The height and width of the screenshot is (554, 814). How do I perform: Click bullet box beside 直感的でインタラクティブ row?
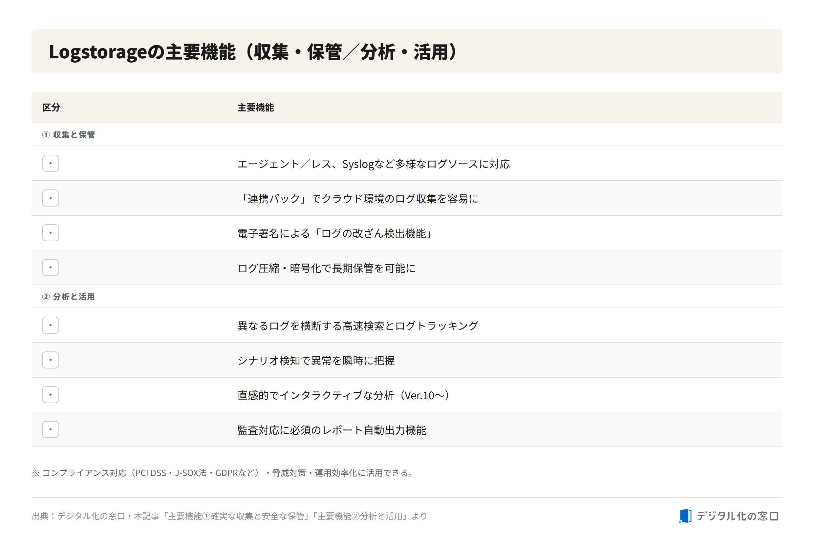(51, 394)
